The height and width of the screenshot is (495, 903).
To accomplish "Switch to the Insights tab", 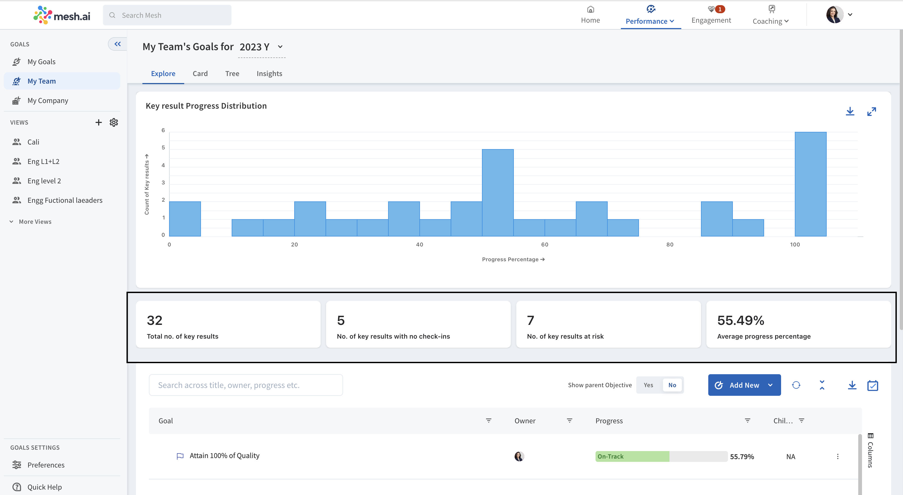I will click(269, 74).
